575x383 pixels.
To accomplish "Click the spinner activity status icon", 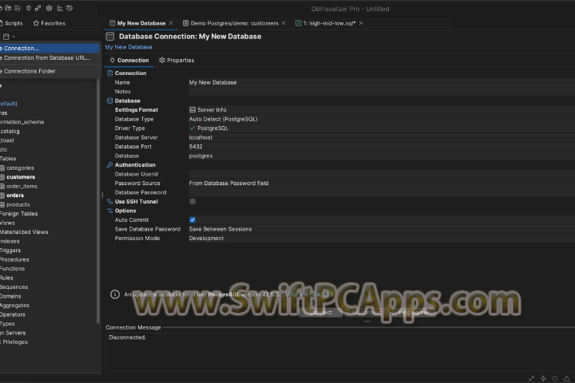I will tap(555, 378).
